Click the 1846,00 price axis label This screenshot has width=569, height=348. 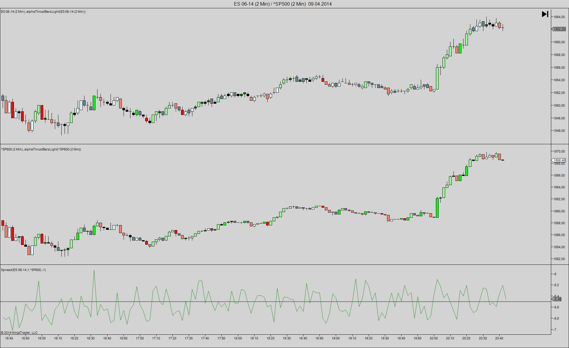[x=559, y=131]
